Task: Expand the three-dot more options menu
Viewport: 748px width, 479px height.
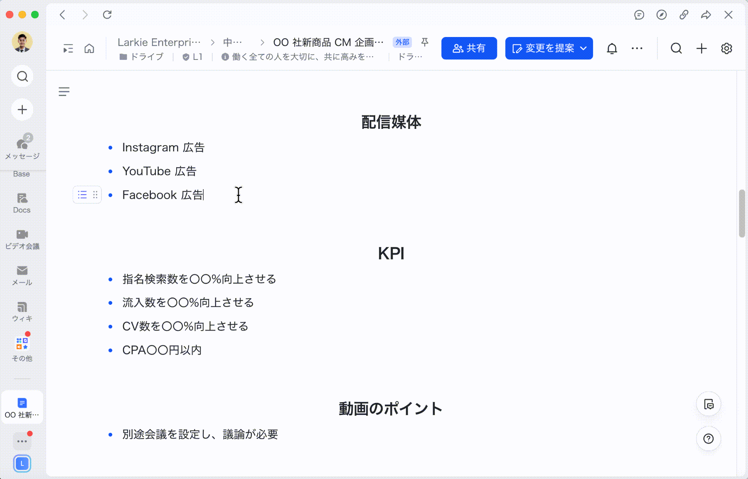Action: pos(637,49)
